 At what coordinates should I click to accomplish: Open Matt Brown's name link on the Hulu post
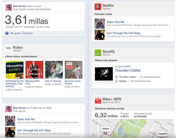point(19,108)
